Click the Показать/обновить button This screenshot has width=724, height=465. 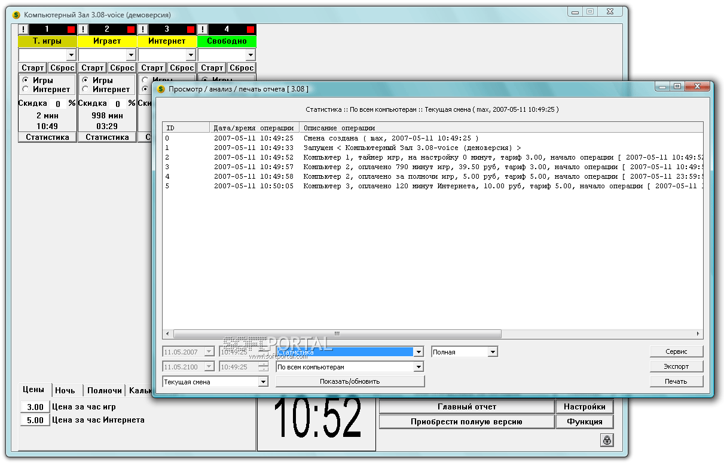coord(350,381)
